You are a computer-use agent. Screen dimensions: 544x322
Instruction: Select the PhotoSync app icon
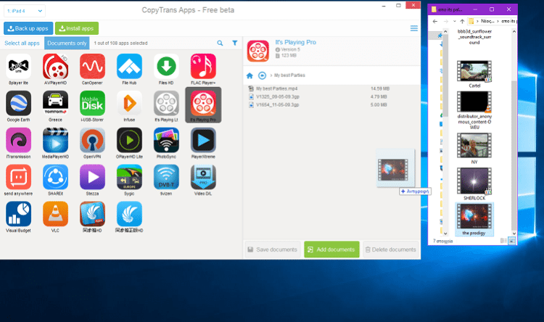[x=166, y=140]
